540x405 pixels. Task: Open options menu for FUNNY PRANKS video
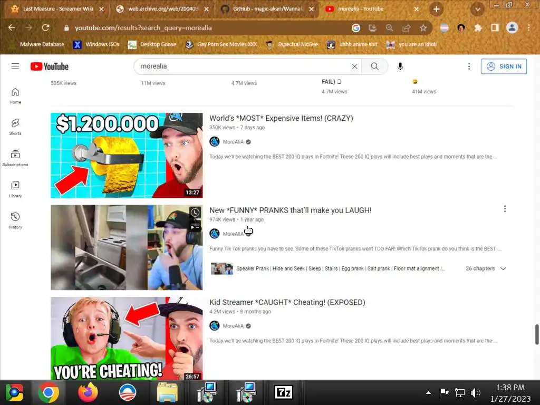click(505, 209)
